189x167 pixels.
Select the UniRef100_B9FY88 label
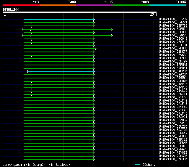coord(173,26)
